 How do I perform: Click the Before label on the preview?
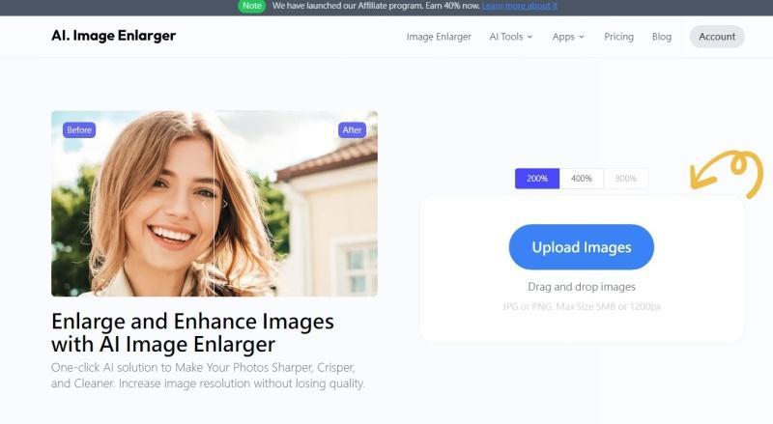[79, 130]
